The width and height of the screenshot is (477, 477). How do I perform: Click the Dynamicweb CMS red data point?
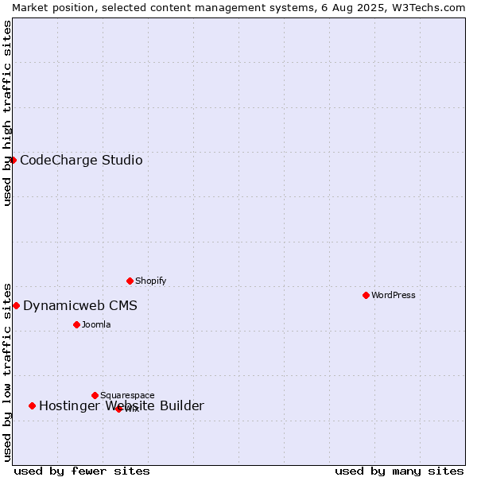click(17, 305)
